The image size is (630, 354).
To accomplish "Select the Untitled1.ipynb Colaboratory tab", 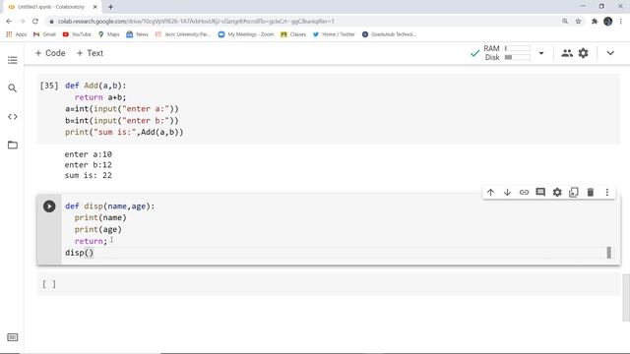I will [x=50, y=7].
